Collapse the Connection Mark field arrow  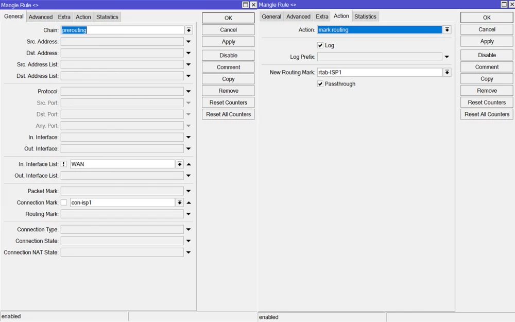pyautogui.click(x=188, y=203)
